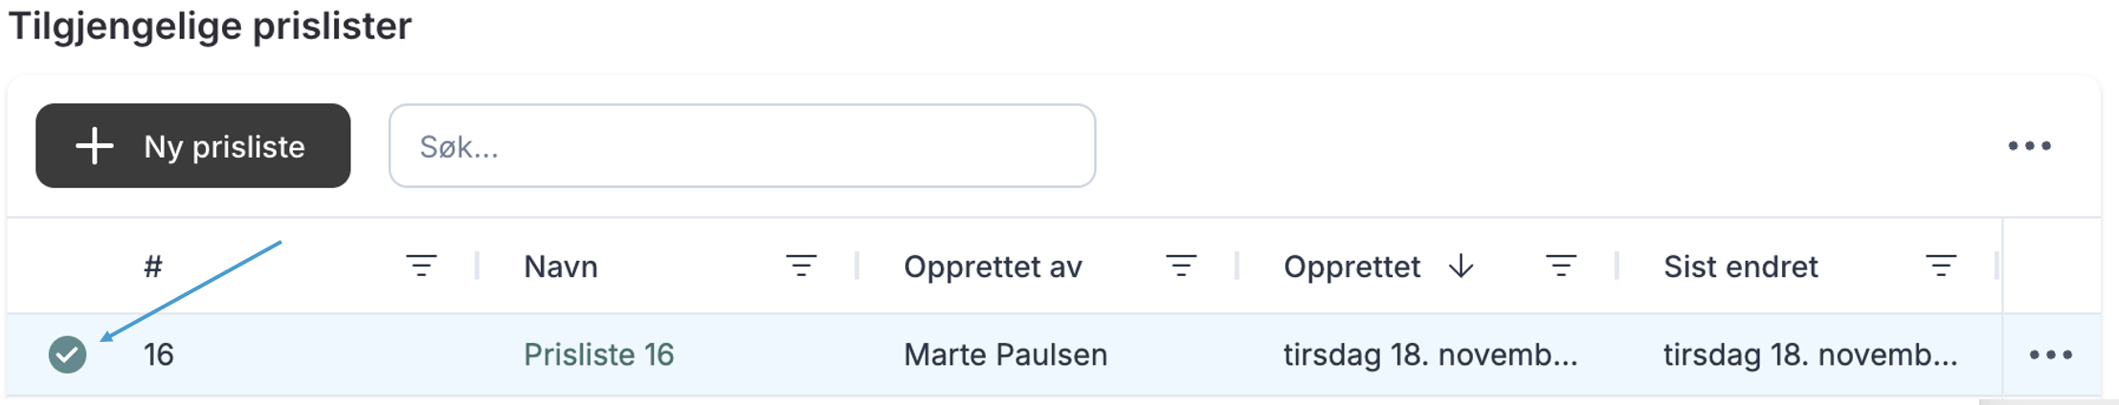Screen dimensions: 2119x405
Task: Focus the Søk search field
Action: [x=742, y=146]
